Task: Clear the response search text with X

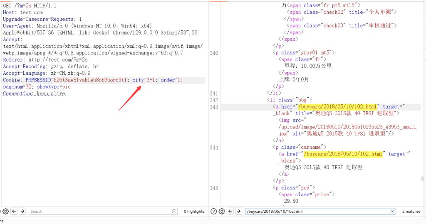Action: (392, 212)
